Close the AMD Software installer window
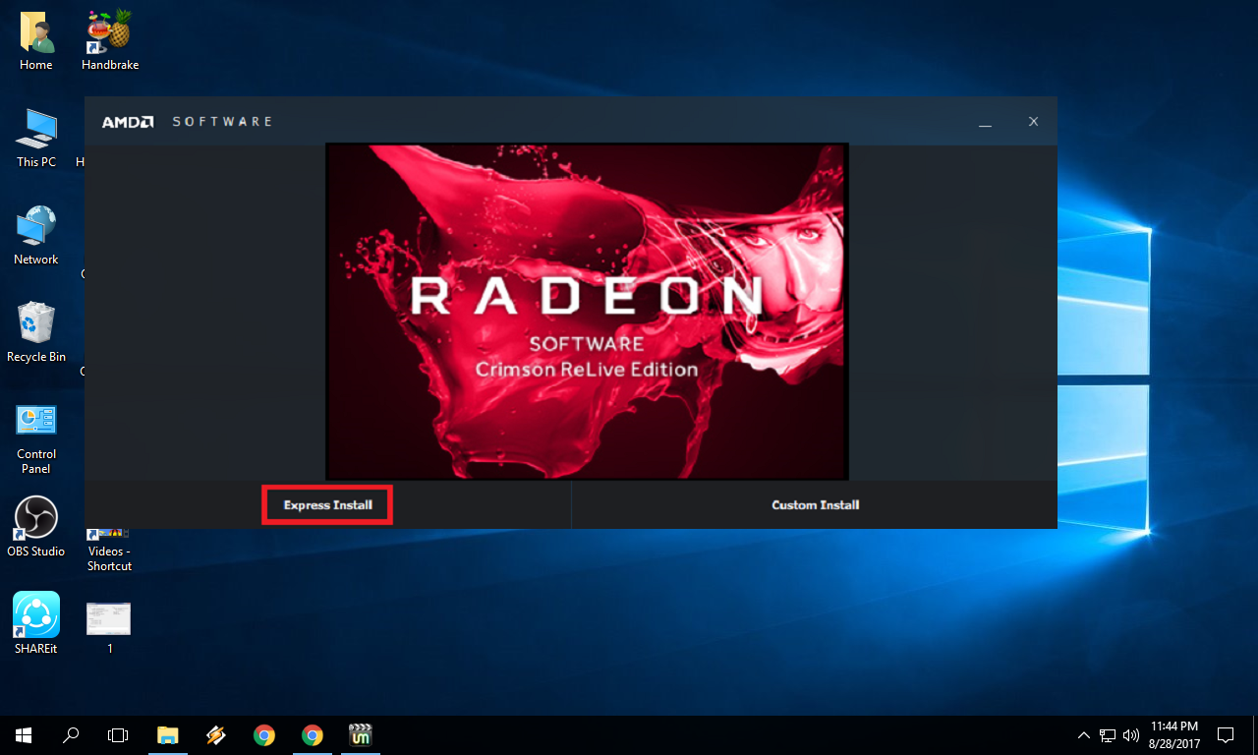This screenshot has width=1258, height=755. [x=1033, y=122]
